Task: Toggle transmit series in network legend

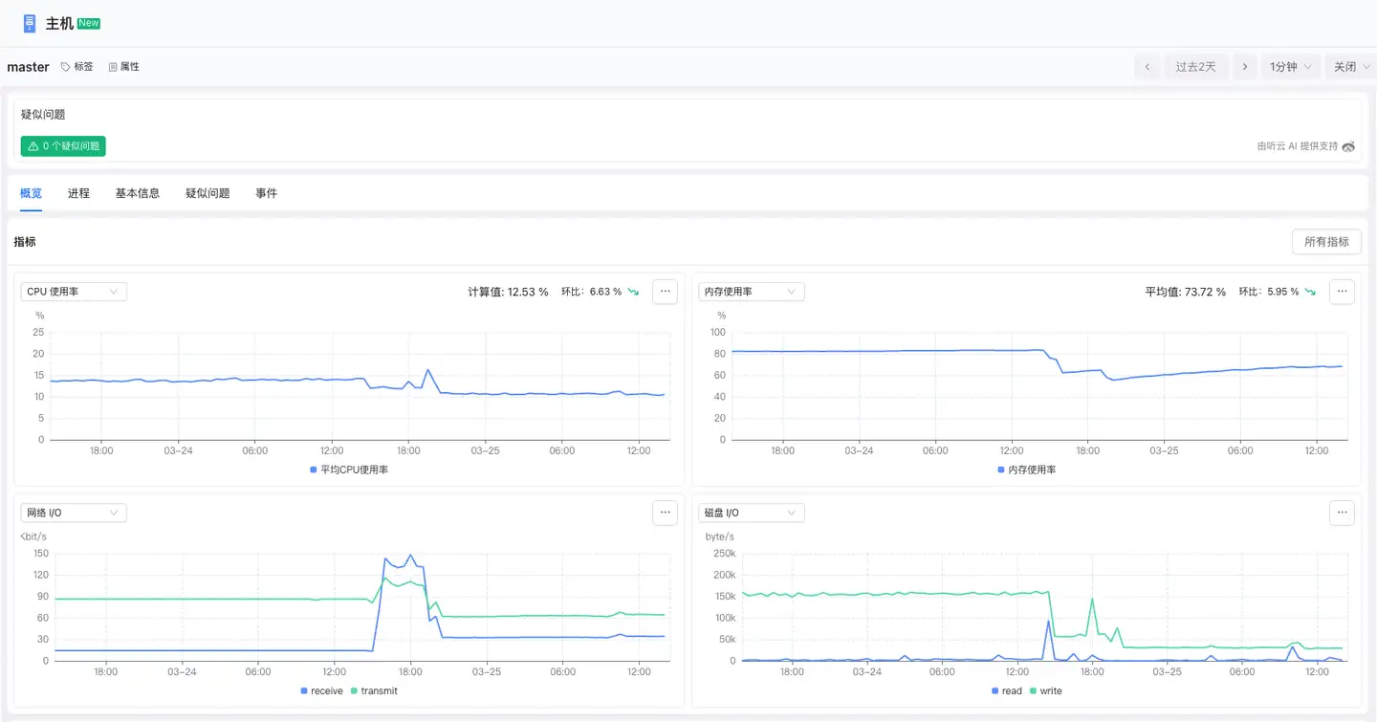Action: point(374,690)
